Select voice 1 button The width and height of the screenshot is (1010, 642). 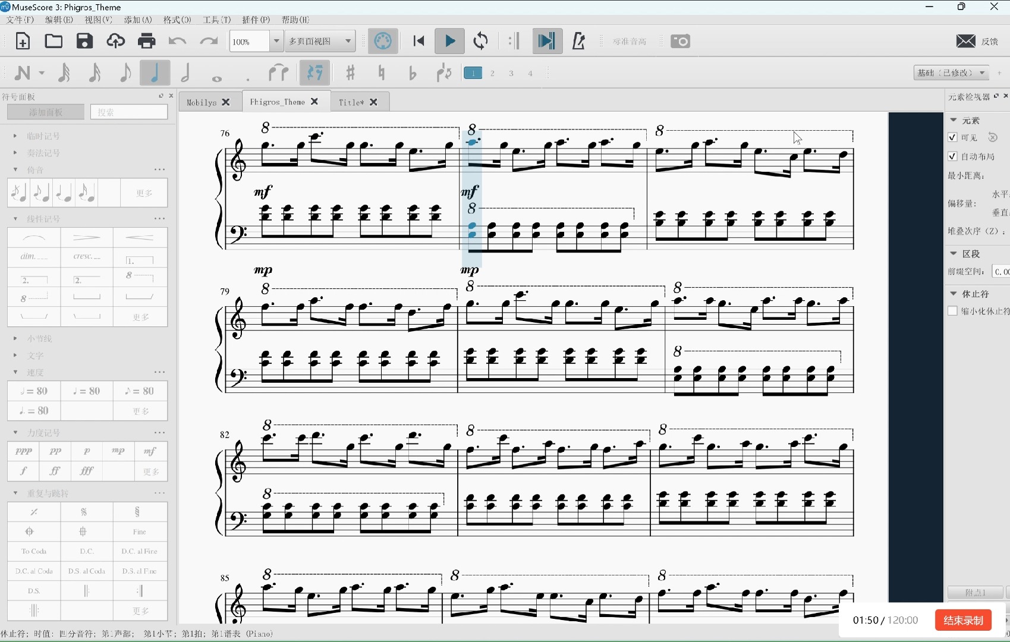pos(473,73)
